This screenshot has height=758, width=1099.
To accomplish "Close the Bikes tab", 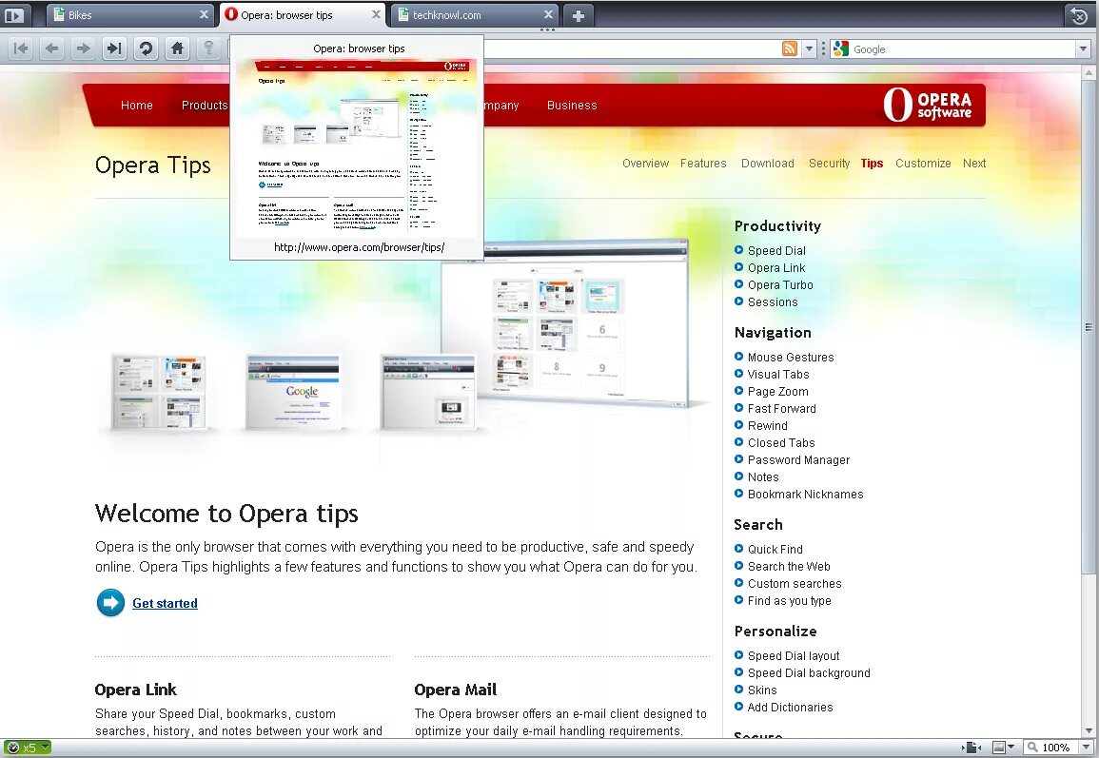I will pos(204,14).
